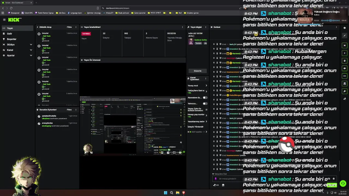Click the lightning icon on right rail
Screen dimensions: 349x196
point(345,53)
